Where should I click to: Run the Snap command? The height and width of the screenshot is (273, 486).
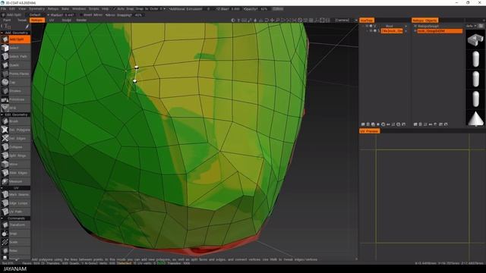click(15, 234)
